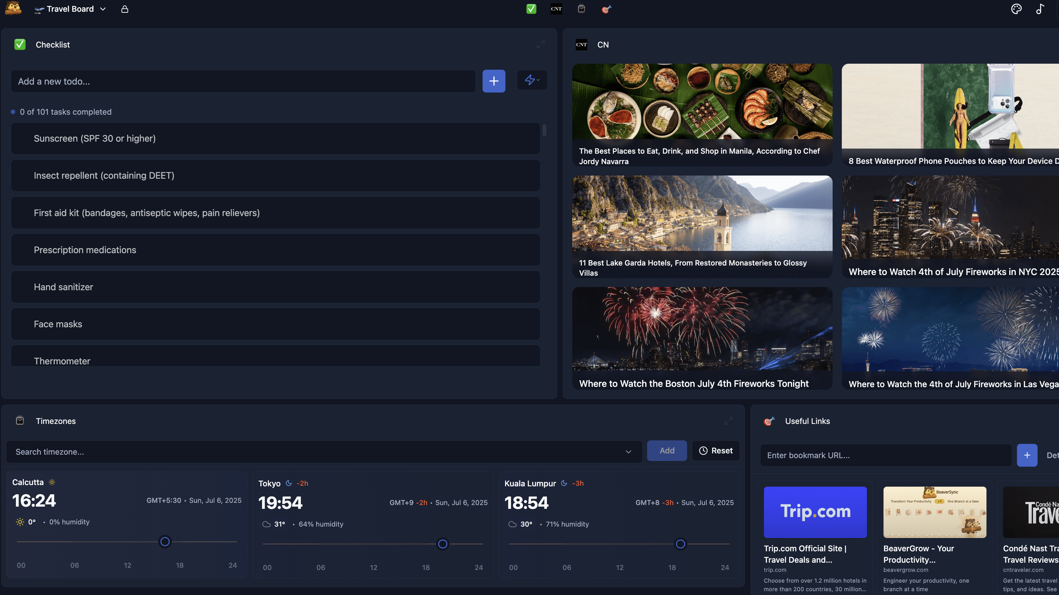Click the Useful Links target icon in top bar
Image resolution: width=1059 pixels, height=595 pixels.
click(606, 9)
